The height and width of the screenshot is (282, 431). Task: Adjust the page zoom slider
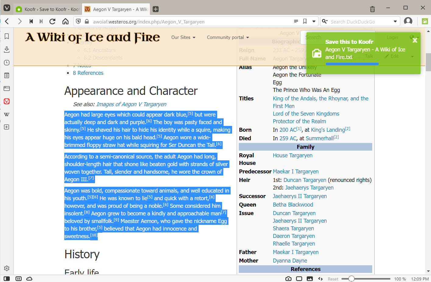tap(366, 279)
